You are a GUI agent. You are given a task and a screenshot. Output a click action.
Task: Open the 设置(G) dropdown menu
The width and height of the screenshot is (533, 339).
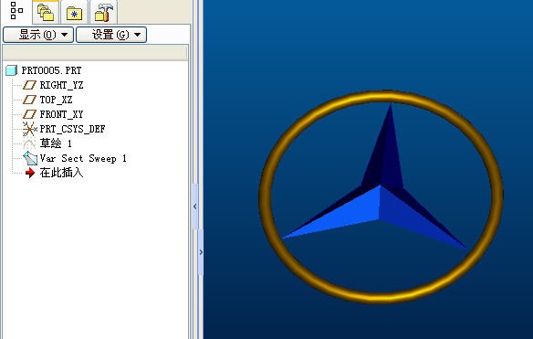pos(111,35)
